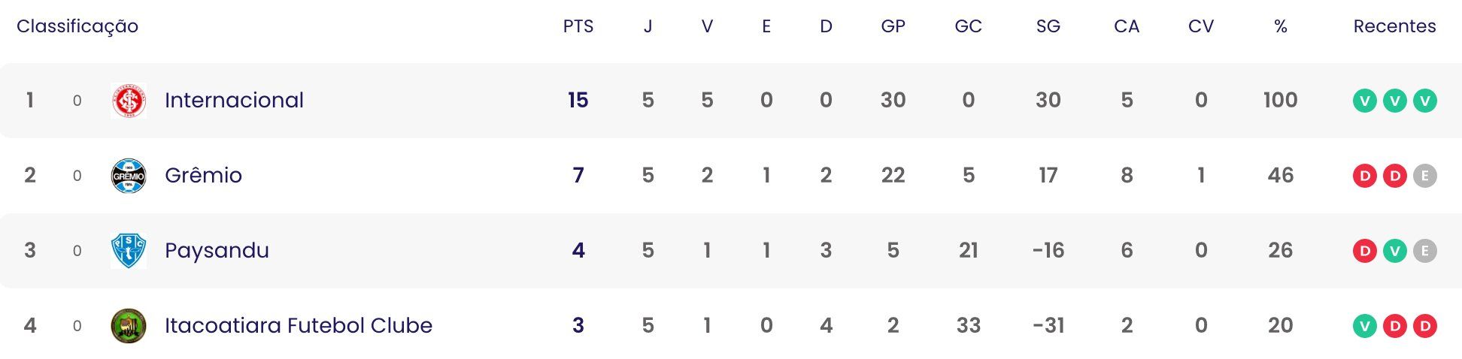This screenshot has width=1462, height=359.
Task: Click Paysandu's green V result badge
Action: tap(1394, 251)
